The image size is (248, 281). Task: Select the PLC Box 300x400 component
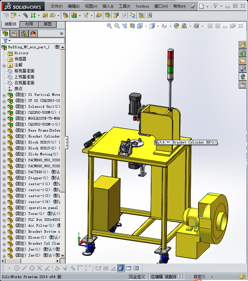tap(44, 220)
